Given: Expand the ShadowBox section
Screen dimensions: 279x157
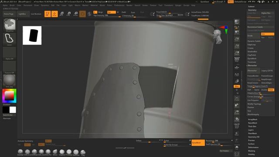Looking at the screenshot, I should coord(252,51).
